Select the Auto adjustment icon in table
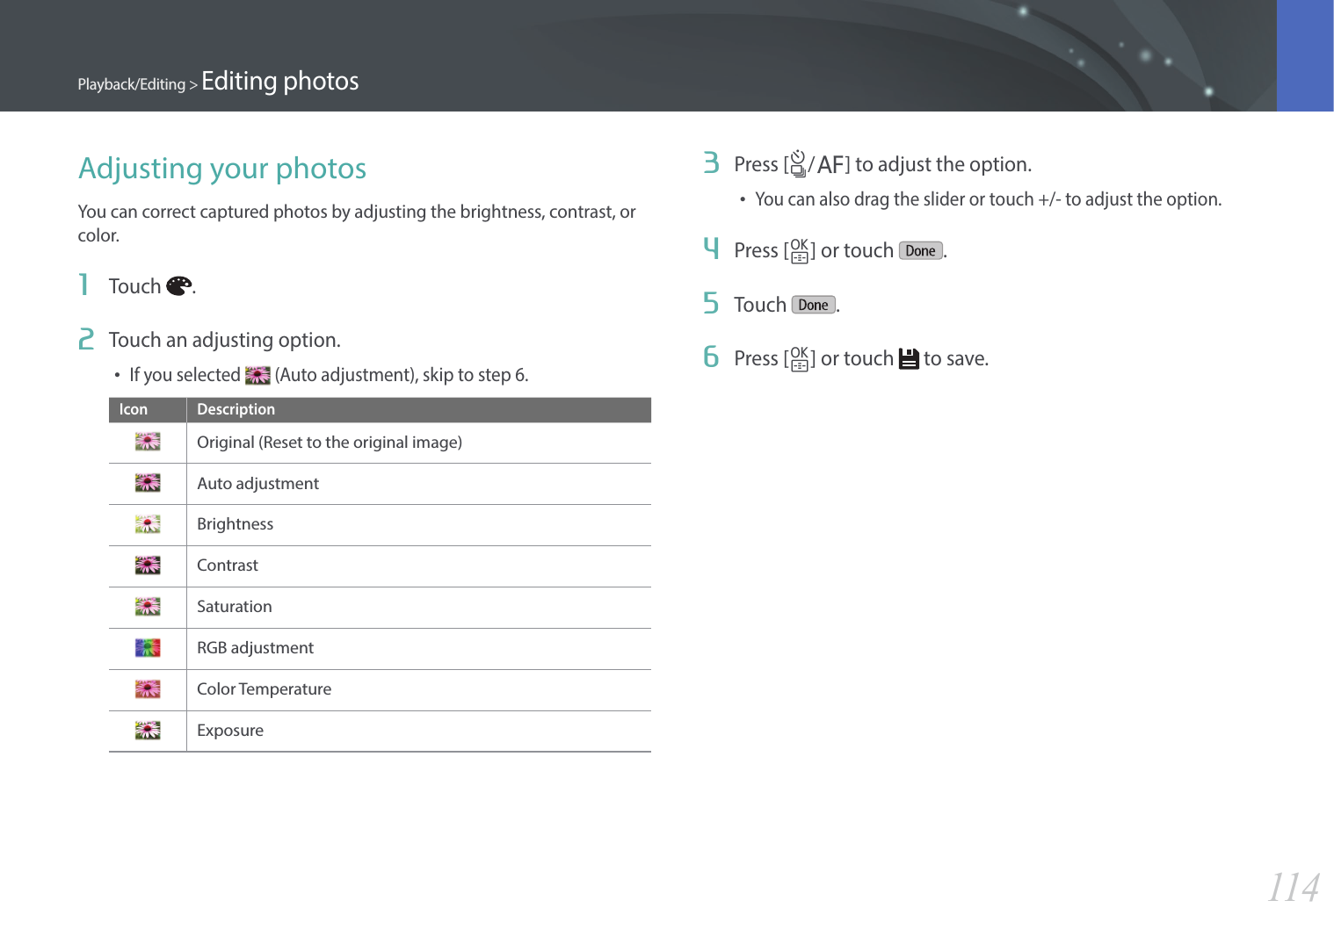The width and height of the screenshot is (1334, 944). tap(148, 483)
